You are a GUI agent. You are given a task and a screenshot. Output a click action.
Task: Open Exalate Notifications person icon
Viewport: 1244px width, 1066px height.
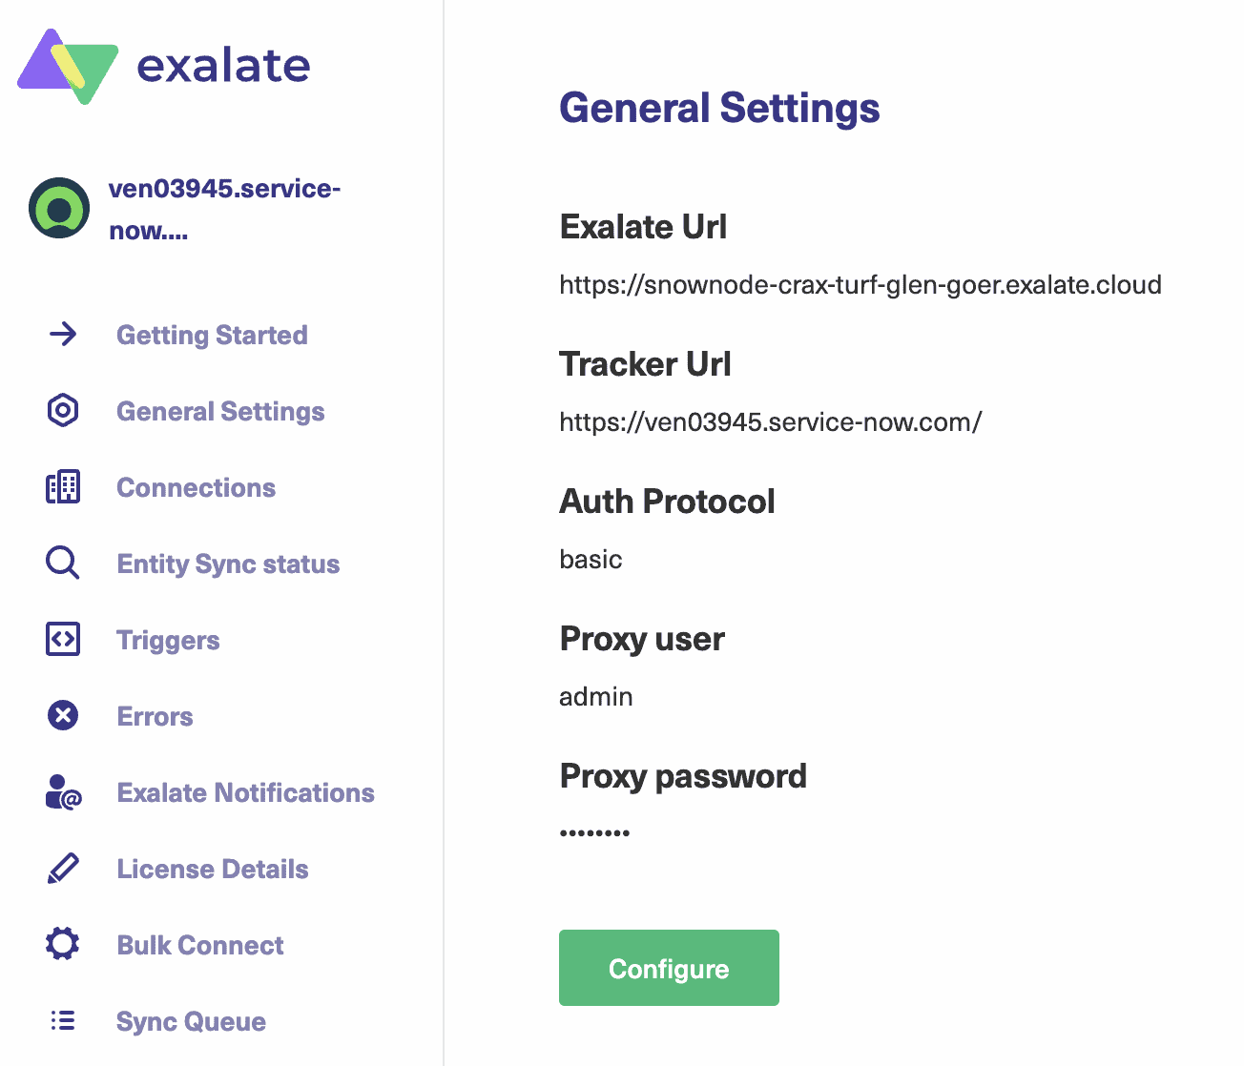[62, 792]
